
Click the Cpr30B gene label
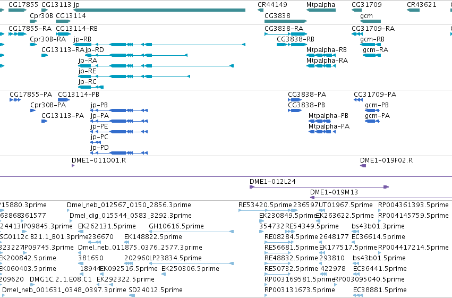pyautogui.click(x=41, y=15)
